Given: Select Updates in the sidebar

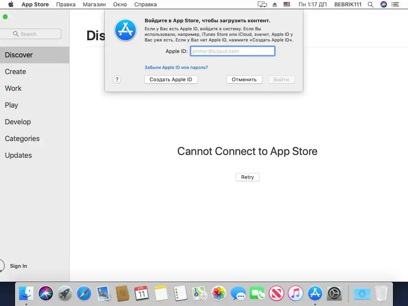Looking at the screenshot, I should tap(35, 155).
